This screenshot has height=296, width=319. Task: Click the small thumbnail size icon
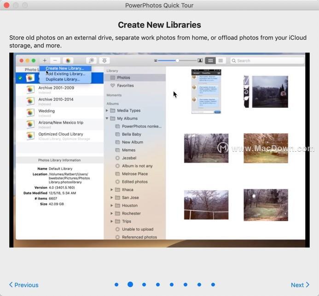click(x=156, y=60)
